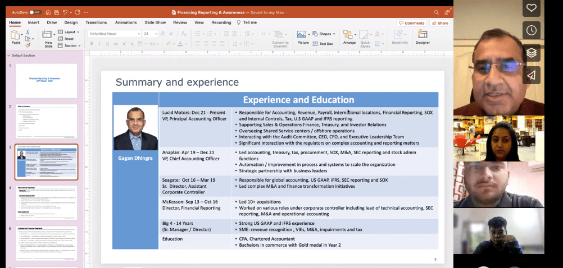The width and height of the screenshot is (563, 268).
Task: Click the Clear Formatting icon
Action: (184, 34)
